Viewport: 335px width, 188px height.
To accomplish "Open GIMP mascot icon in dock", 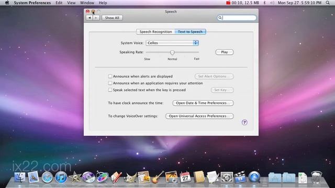I will pyautogui.click(x=130, y=178).
